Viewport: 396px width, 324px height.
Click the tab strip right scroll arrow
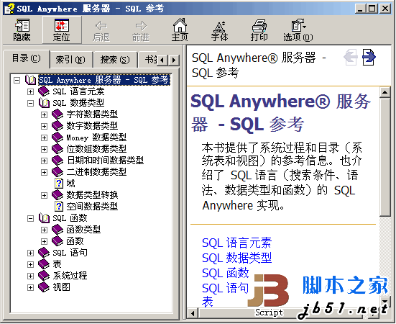174,60
